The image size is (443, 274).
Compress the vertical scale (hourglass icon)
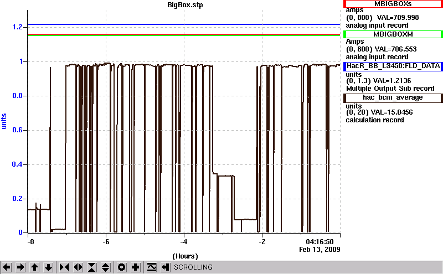92,267
